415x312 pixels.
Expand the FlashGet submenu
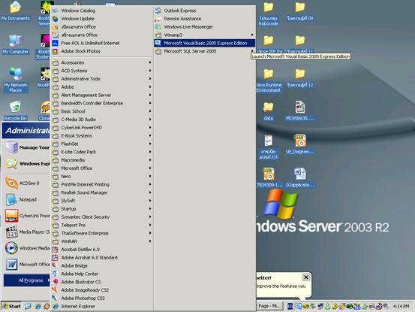tap(102, 144)
